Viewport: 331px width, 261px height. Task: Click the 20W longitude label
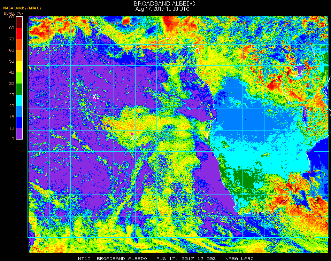[x=72, y=23]
